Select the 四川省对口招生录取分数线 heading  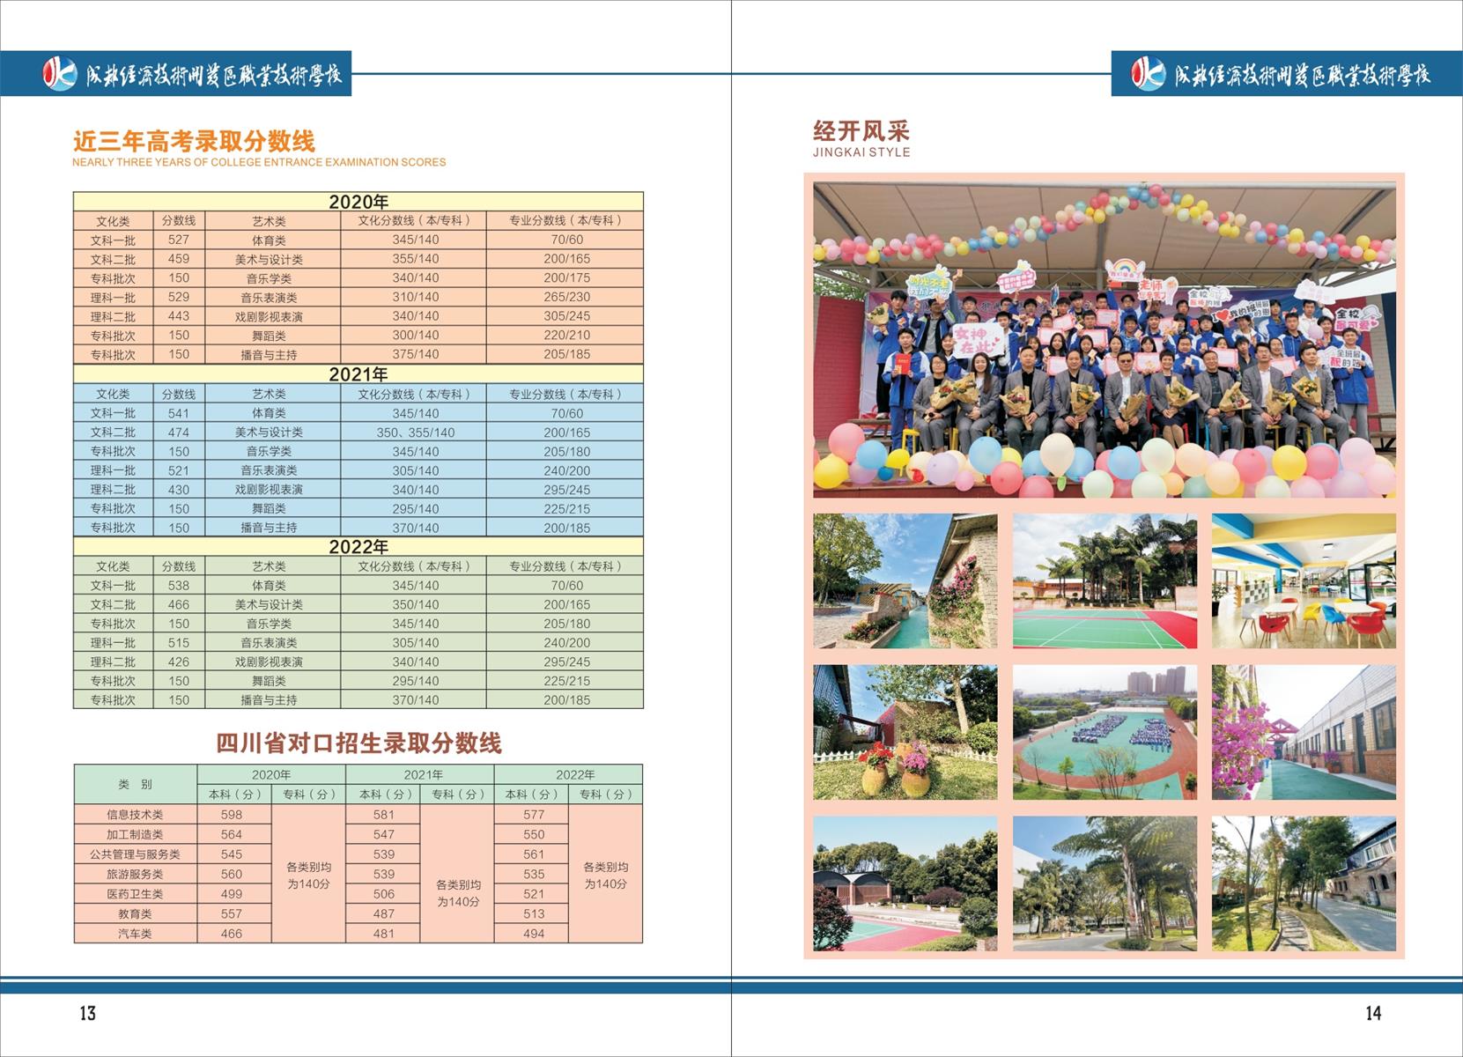(x=358, y=743)
